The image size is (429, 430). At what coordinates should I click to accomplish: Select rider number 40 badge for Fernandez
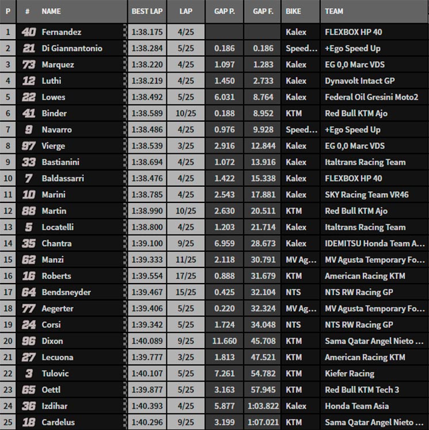(29, 32)
